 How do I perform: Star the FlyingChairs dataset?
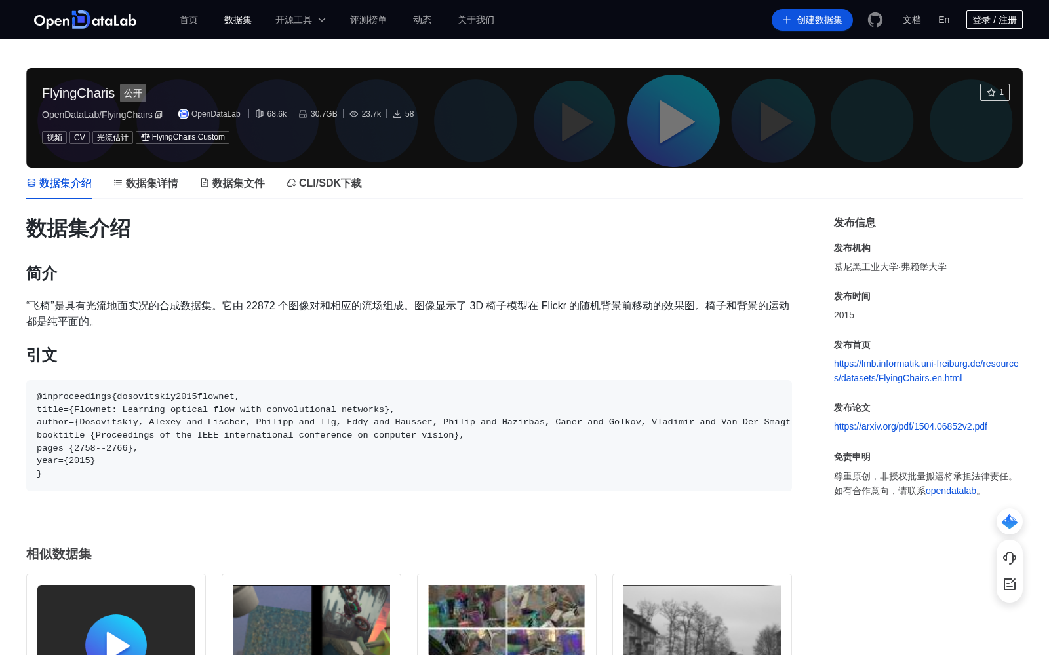(x=995, y=92)
